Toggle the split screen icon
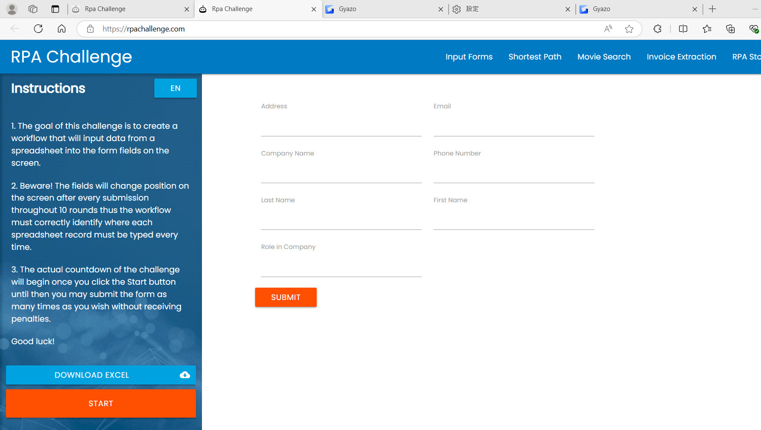The height and width of the screenshot is (430, 761). (683, 29)
